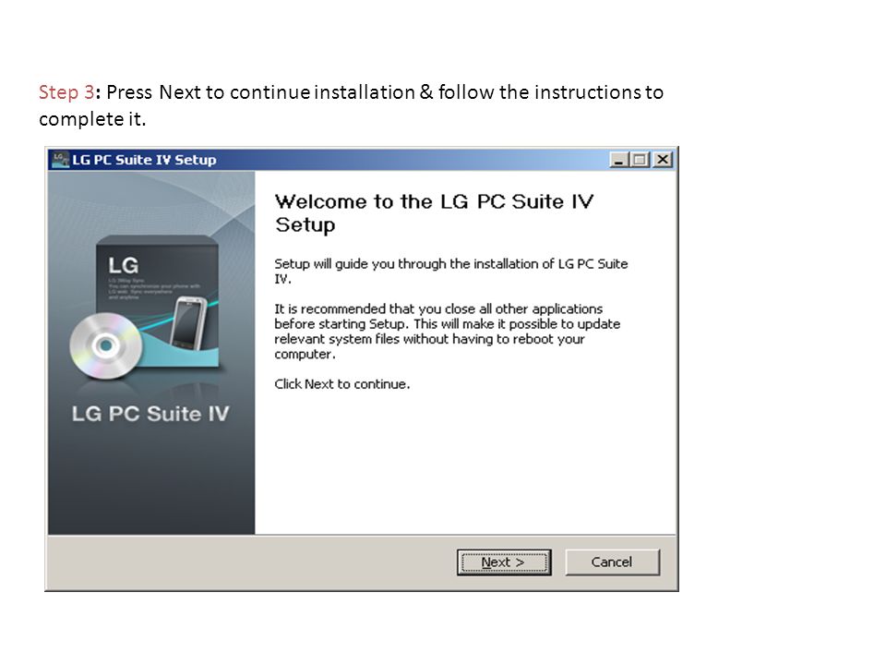
Task: Click the phone image on the box
Action: click(x=188, y=324)
